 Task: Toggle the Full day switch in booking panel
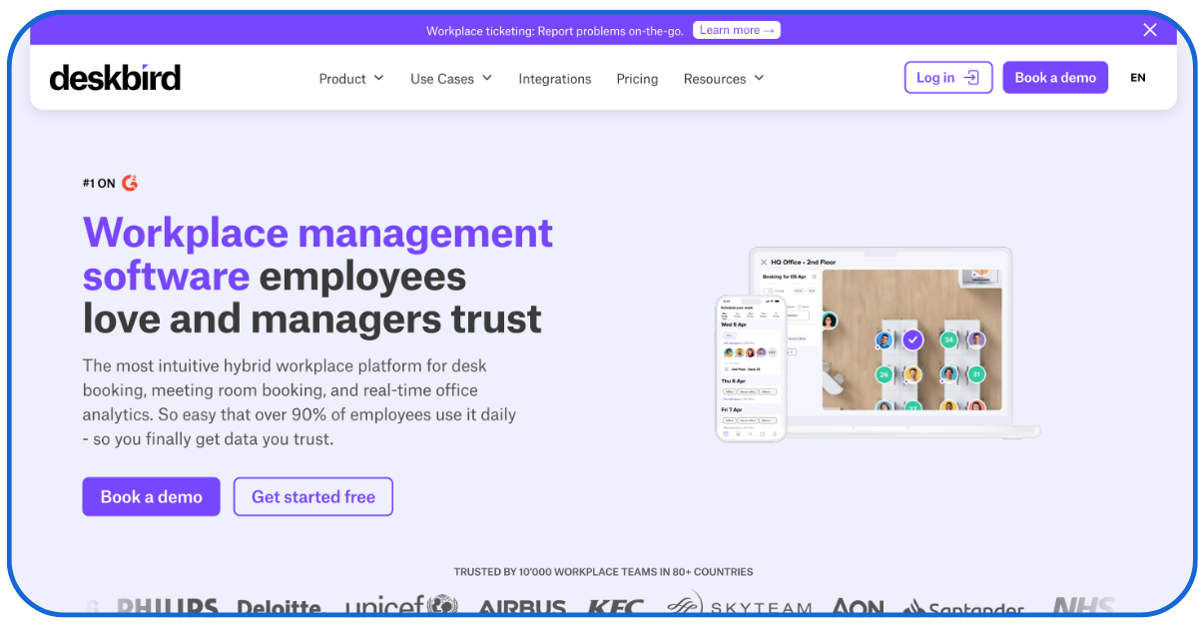tap(768, 291)
